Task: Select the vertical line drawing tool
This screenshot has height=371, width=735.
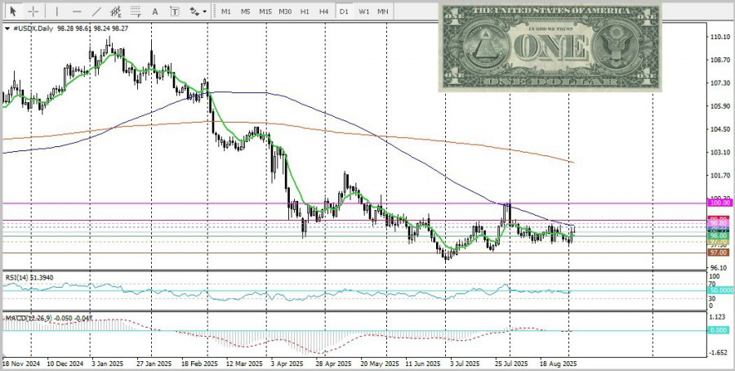Action: (x=56, y=11)
